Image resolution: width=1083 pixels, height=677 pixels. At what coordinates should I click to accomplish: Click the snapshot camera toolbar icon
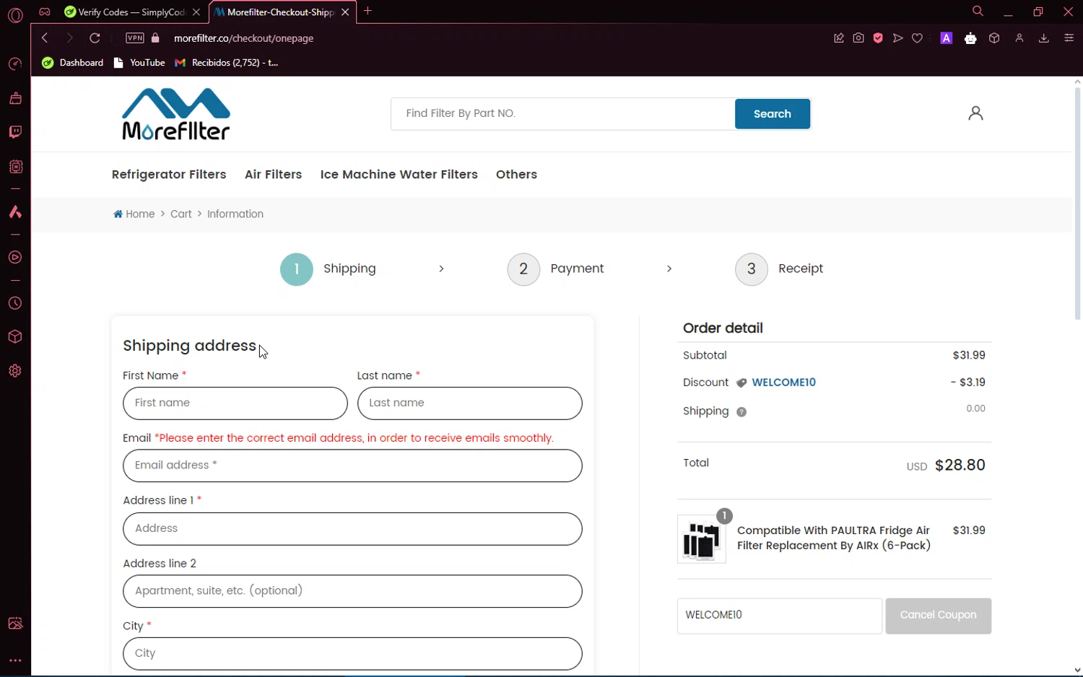click(x=858, y=38)
